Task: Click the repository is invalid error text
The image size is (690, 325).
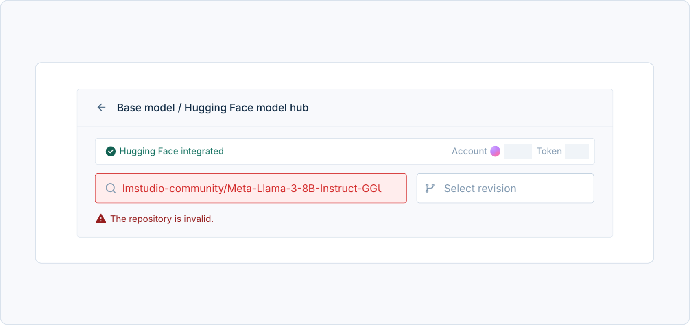Action: [162, 219]
